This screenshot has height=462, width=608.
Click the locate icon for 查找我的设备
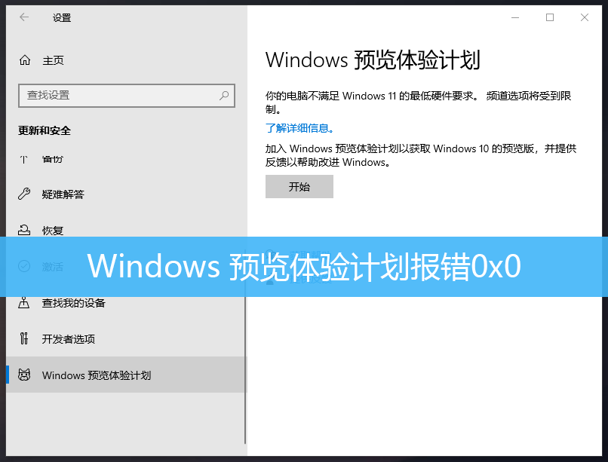point(24,302)
